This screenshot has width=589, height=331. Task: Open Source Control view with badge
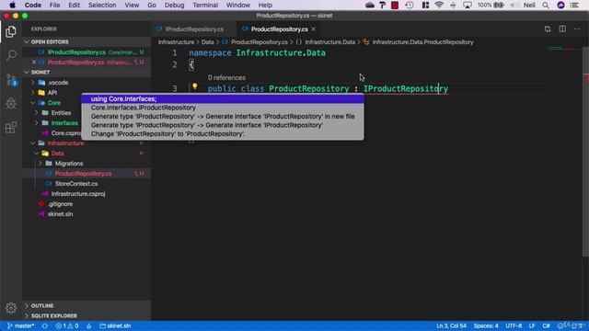click(x=11, y=80)
